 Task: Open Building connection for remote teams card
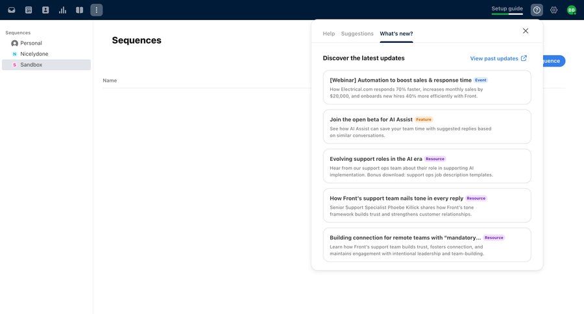[427, 245]
